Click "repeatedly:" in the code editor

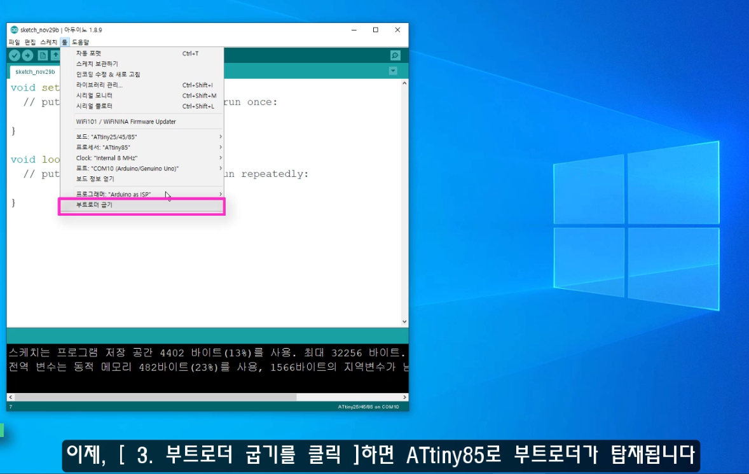coord(275,174)
